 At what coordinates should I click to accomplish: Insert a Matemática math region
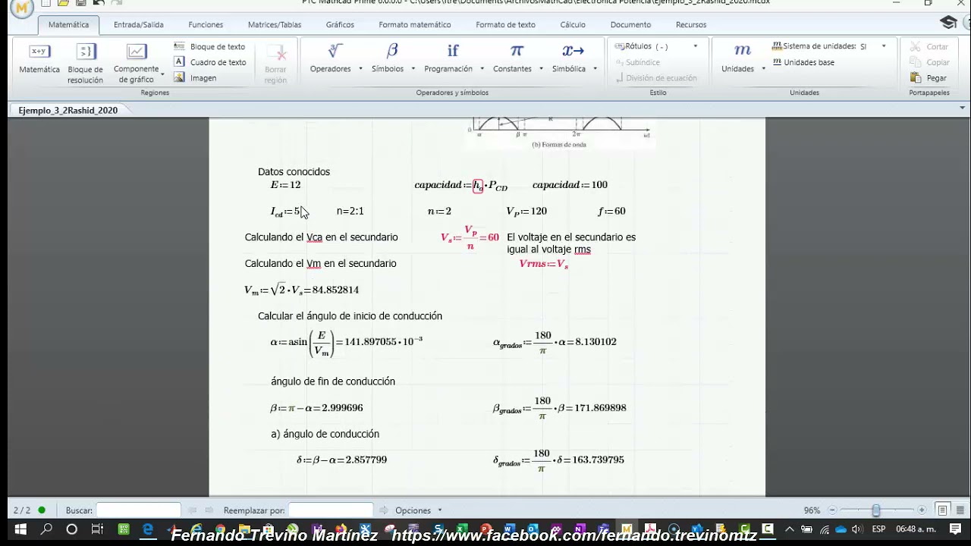(39, 58)
